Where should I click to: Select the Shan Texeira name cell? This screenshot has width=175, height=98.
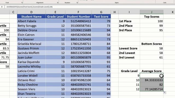pyautogui.click(x=31, y=94)
